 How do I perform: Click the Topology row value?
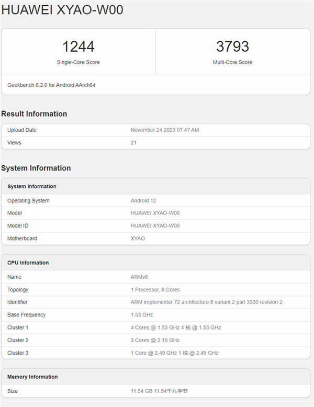click(155, 289)
